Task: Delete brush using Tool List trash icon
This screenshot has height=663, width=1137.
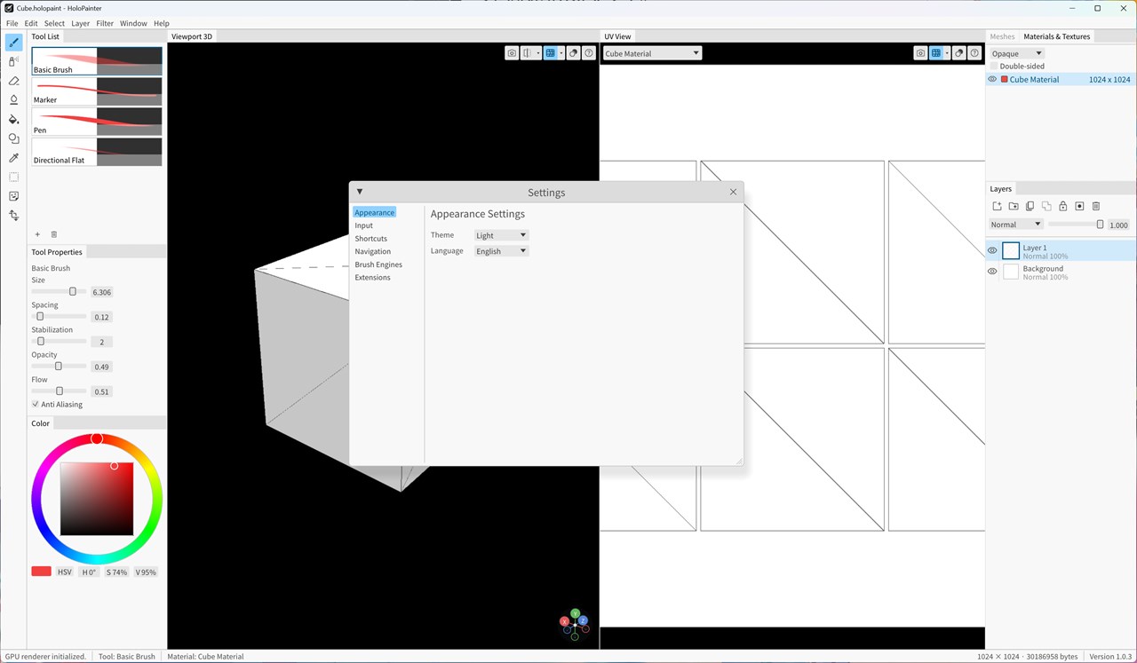Action: coord(53,234)
